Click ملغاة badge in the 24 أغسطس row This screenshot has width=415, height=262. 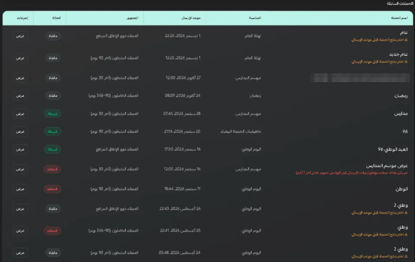pyautogui.click(x=53, y=253)
